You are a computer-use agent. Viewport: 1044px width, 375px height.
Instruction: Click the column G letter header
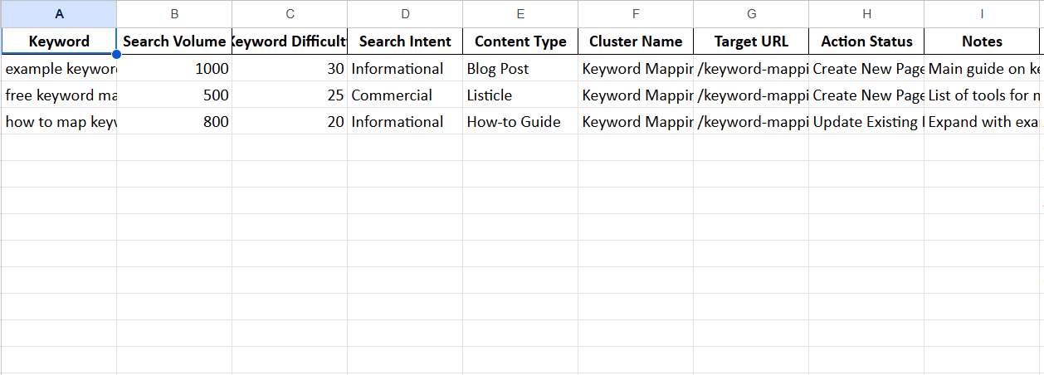[x=751, y=14]
